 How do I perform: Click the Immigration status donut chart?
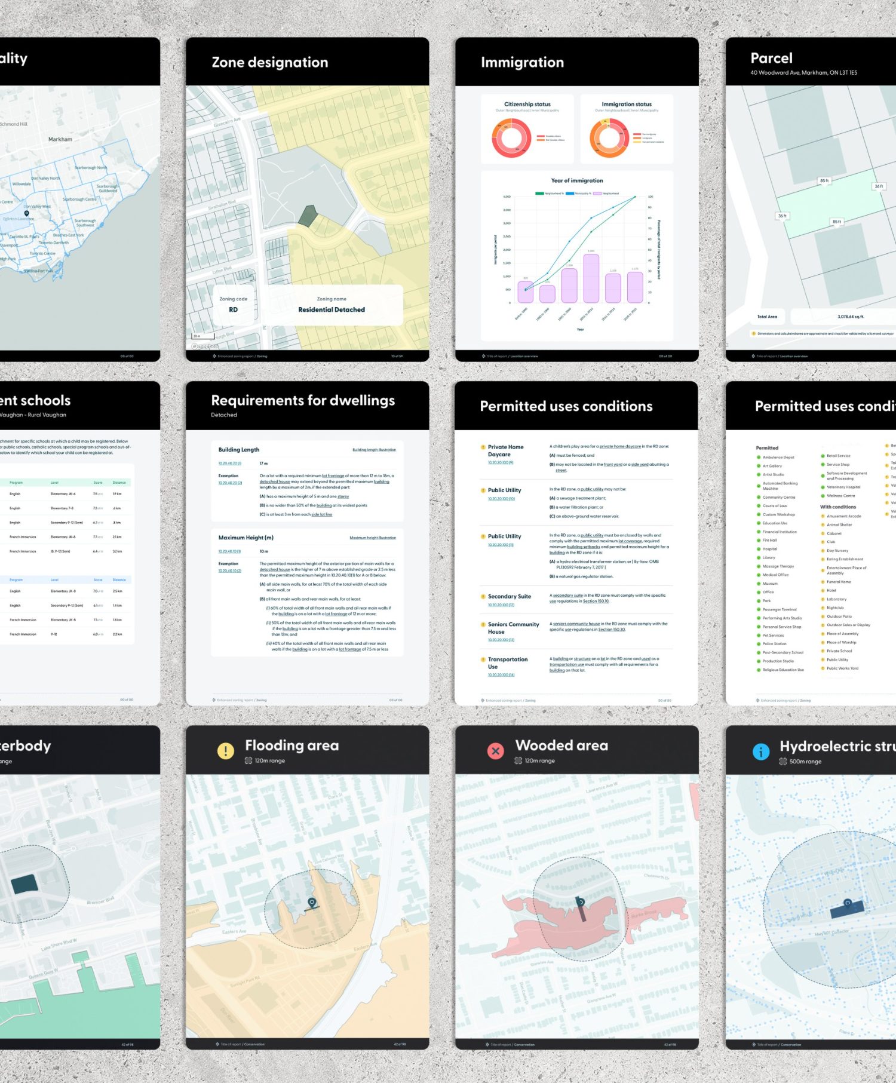[x=609, y=138]
